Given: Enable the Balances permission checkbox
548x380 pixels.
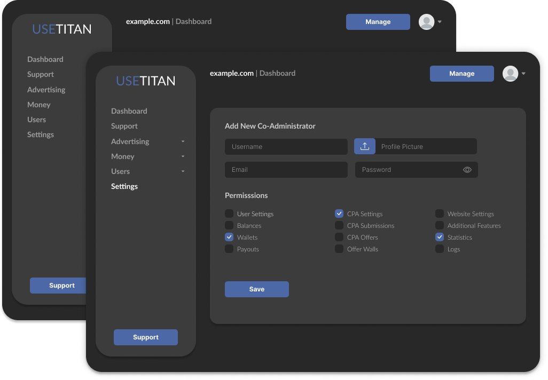Looking at the screenshot, I should (229, 225).
